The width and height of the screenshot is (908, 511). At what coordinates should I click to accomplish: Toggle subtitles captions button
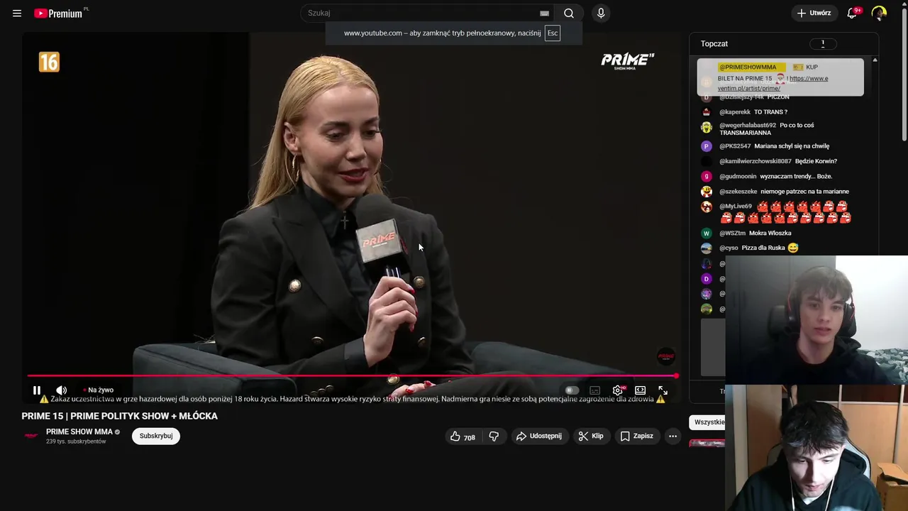click(x=595, y=390)
